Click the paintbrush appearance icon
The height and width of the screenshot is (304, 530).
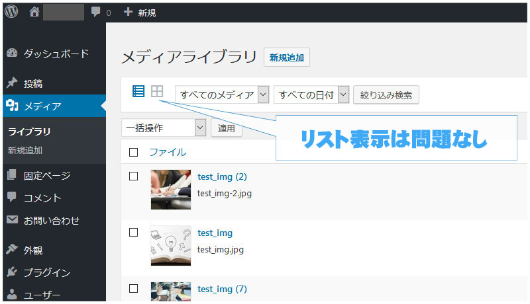pos(12,249)
